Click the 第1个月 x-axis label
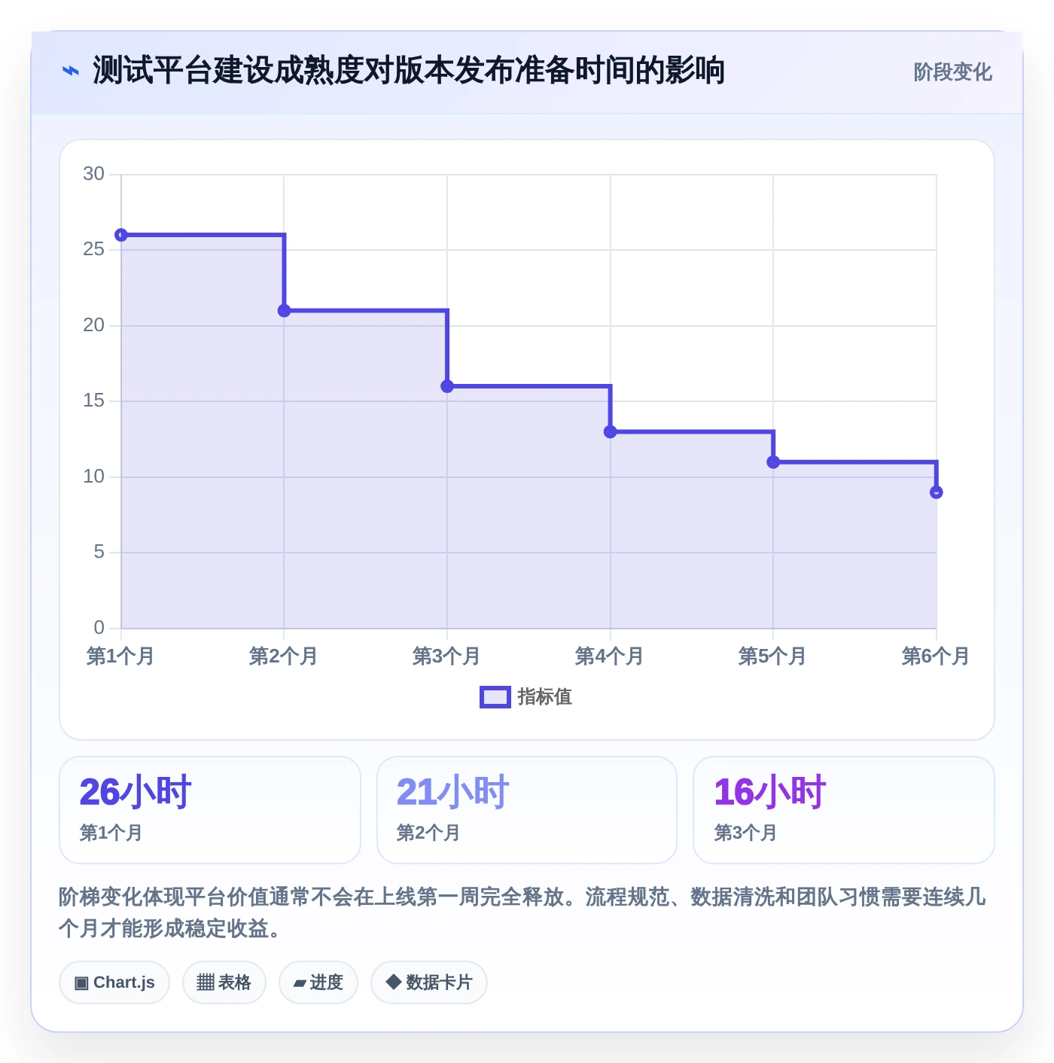The width and height of the screenshot is (1054, 1063). pos(120,656)
